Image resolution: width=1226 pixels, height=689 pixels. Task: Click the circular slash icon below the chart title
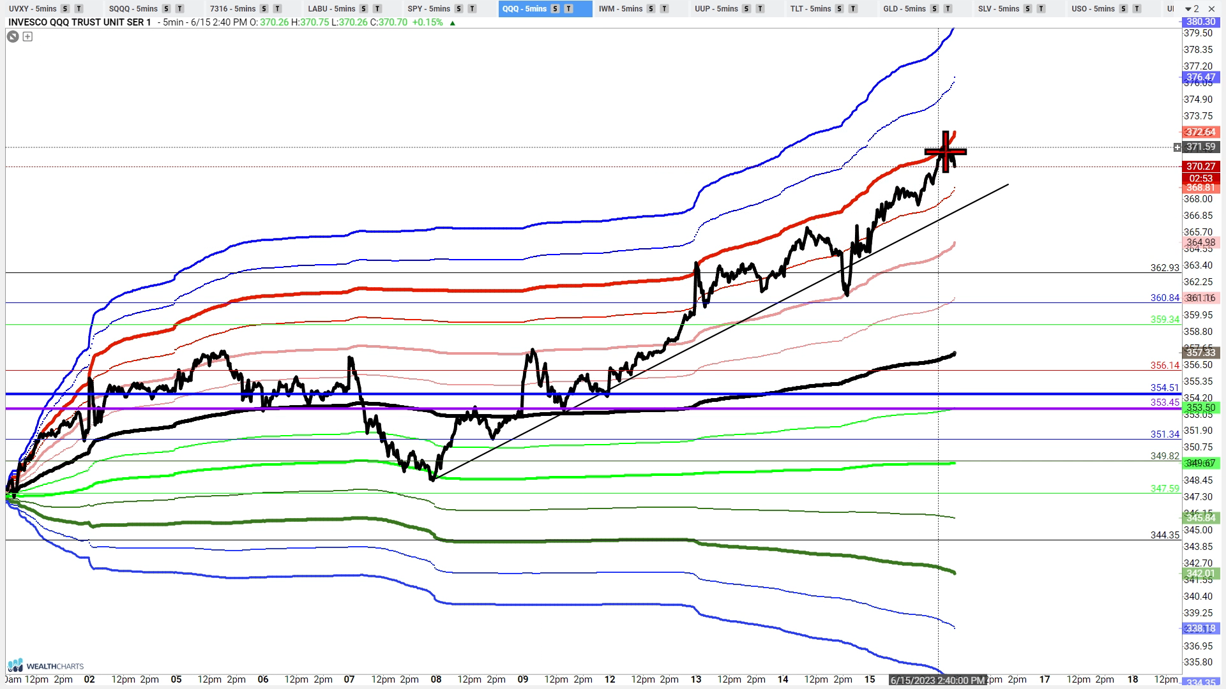coord(13,36)
